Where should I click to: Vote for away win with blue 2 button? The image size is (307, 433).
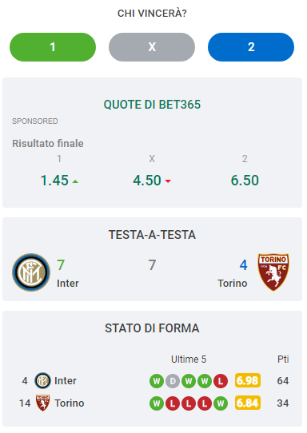pyautogui.click(x=251, y=47)
